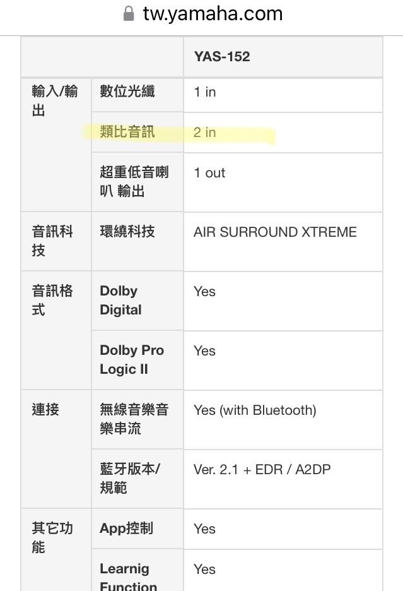Click the 連接 category cell
Viewport: 403px width, 591px height.
tap(45, 409)
